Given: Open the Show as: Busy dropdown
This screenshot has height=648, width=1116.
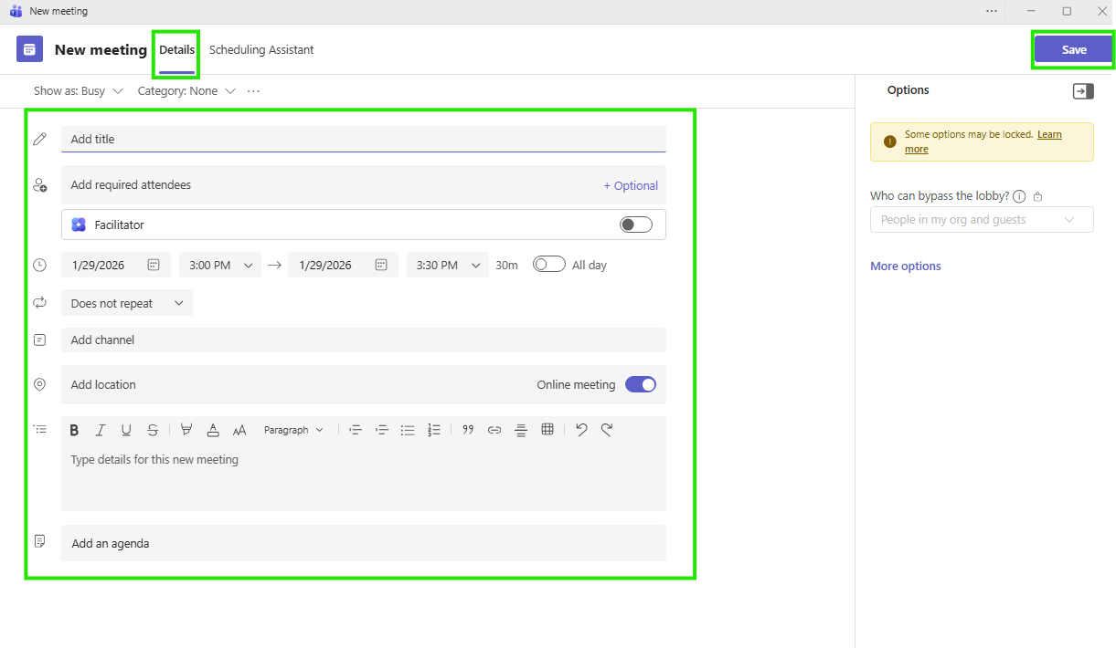Looking at the screenshot, I should tap(79, 91).
